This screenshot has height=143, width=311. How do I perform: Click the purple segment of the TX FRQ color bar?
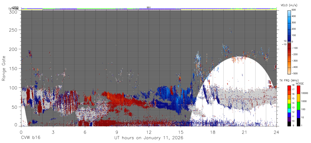(289, 119)
